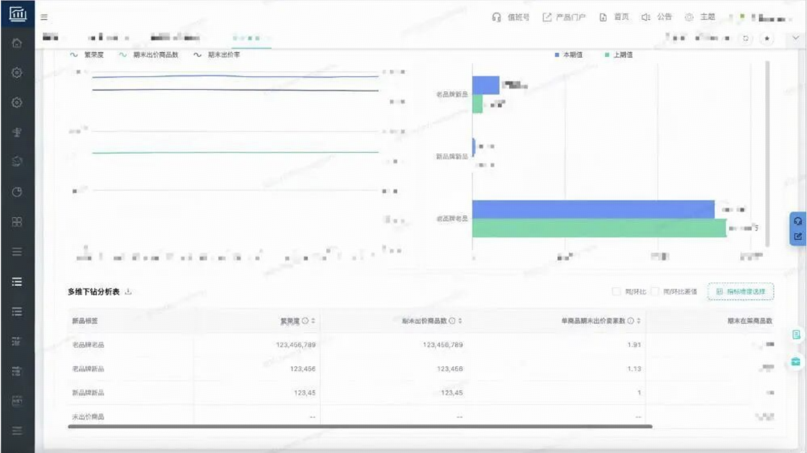Viewport: 807px width, 453px height.
Task: Click the floating headset support icon
Action: pyautogui.click(x=798, y=221)
